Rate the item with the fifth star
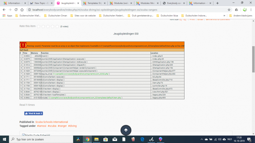This screenshot has height=143, width=255. tap(57, 27)
